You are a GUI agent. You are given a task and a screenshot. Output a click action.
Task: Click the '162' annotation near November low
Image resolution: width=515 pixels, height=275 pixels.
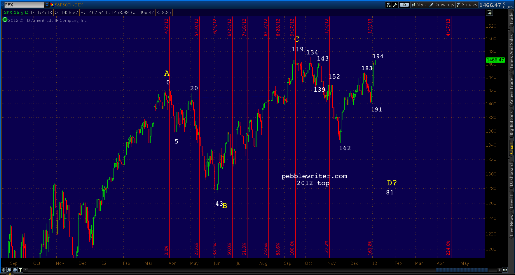[345, 148]
